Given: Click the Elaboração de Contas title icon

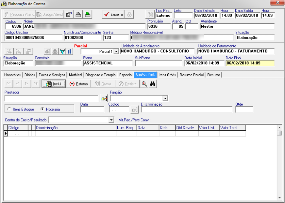Looking at the screenshot, I should (x=4, y=4).
